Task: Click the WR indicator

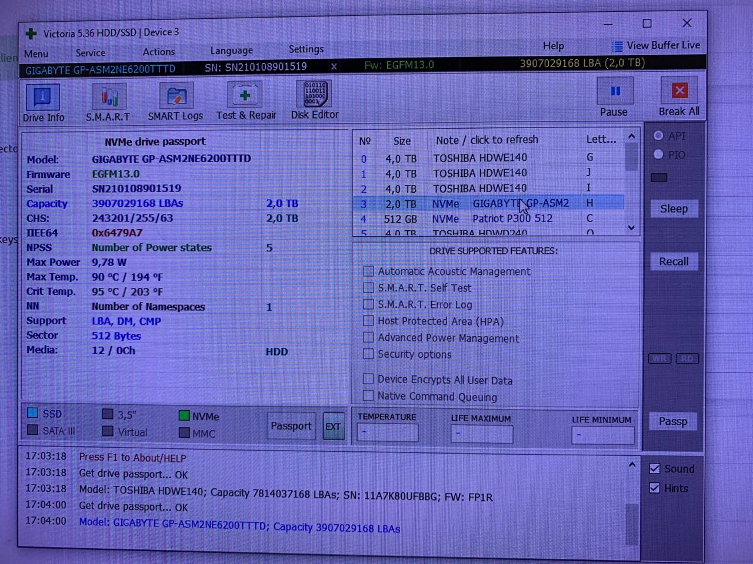Action: [x=659, y=358]
